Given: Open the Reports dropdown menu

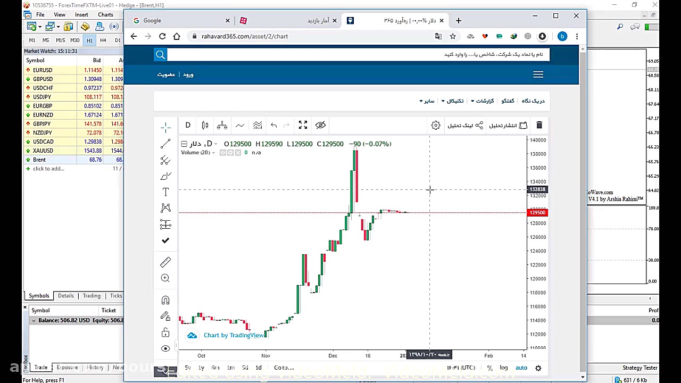Looking at the screenshot, I should point(483,101).
